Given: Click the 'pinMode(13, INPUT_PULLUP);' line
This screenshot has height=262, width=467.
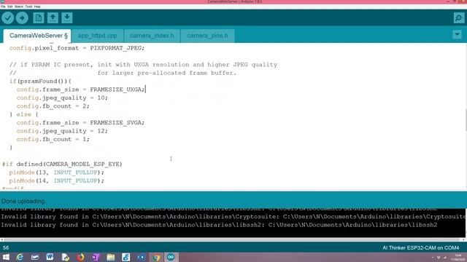Looking at the screenshot, I should tap(57, 172).
